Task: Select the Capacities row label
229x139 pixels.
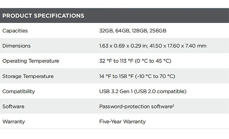Action: coord(15,31)
